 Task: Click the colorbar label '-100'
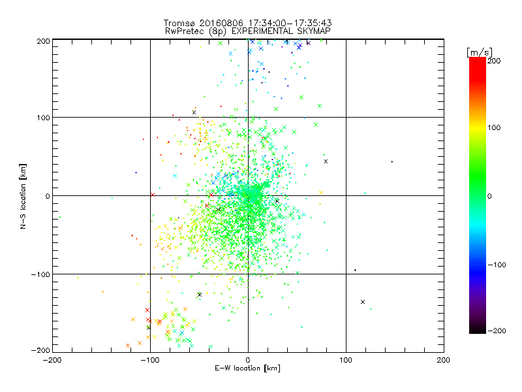pyautogui.click(x=497, y=265)
